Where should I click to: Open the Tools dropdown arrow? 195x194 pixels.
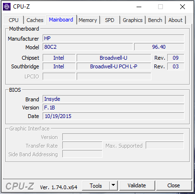coord(114,185)
